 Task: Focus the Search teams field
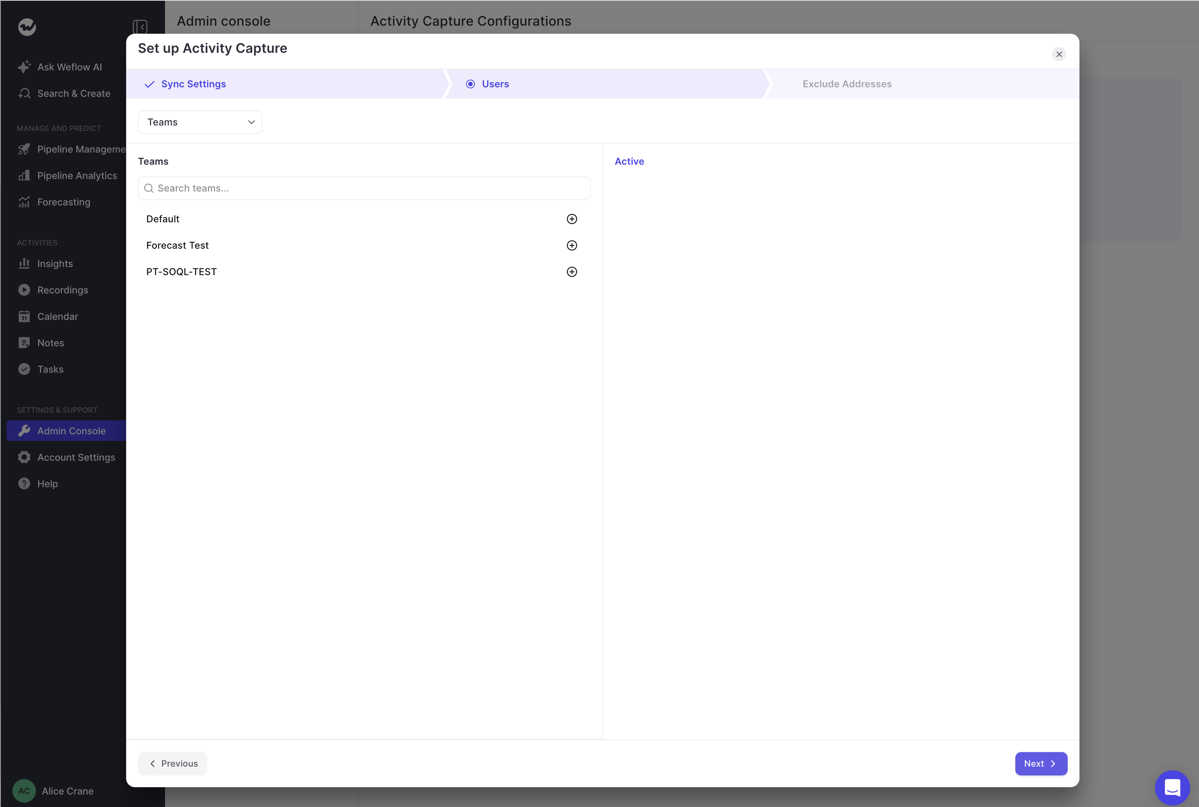(x=364, y=189)
